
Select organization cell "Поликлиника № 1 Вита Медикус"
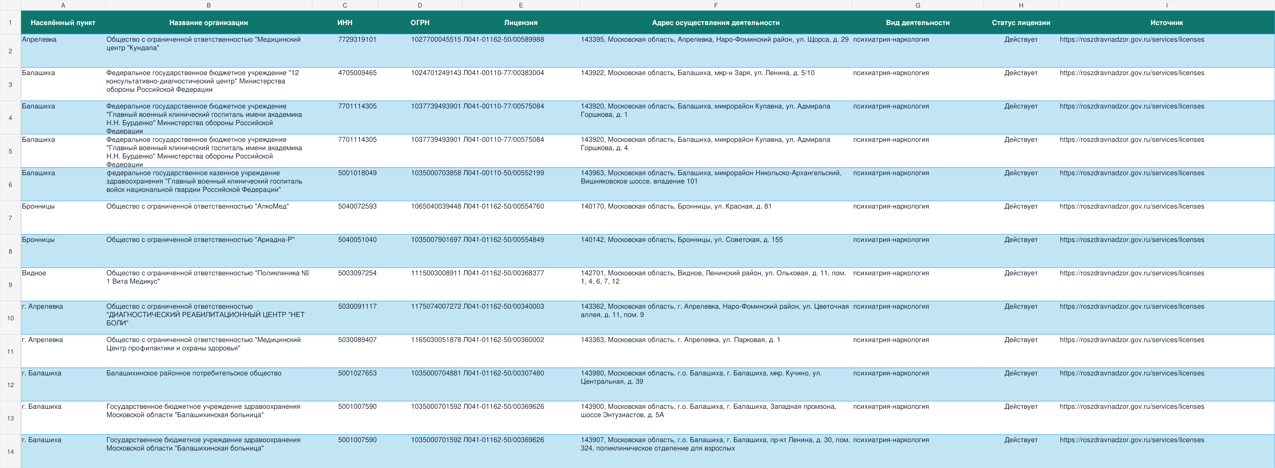208,284
